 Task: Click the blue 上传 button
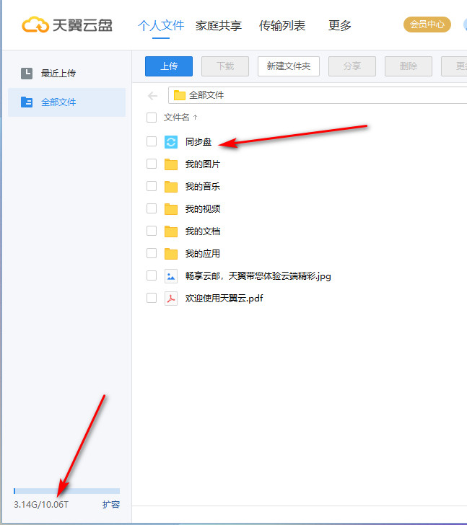[169, 66]
